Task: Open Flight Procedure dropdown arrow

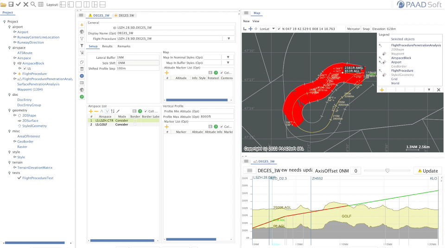Action: click(229, 38)
